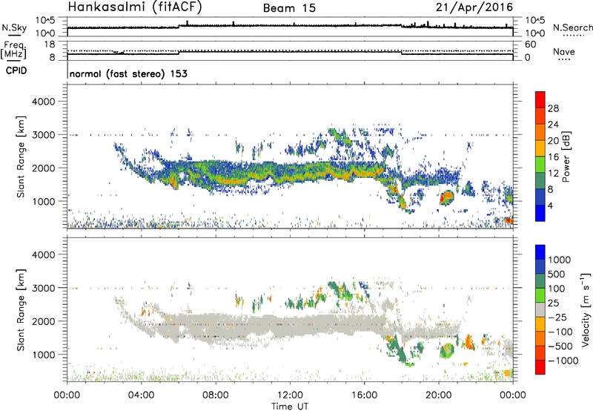Click the '12:00' time axis label
The image size is (593, 411).
pos(290,395)
